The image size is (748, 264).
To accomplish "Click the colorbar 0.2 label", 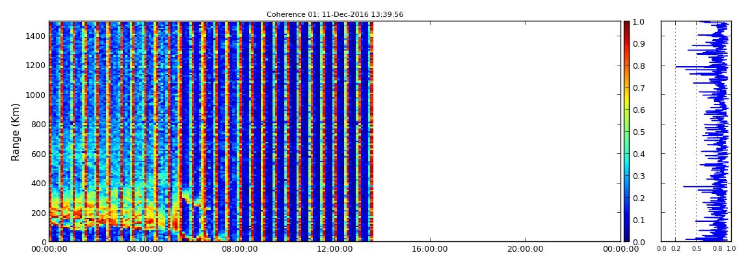I will pos(639,198).
